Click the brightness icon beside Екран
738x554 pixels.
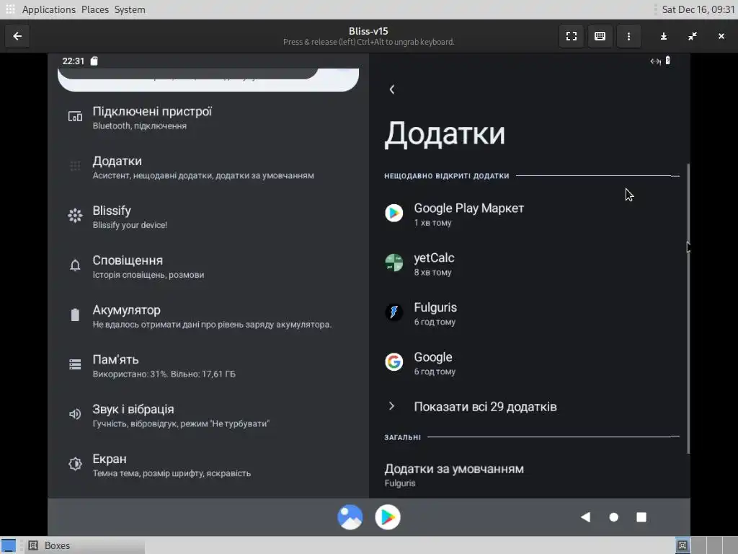pyautogui.click(x=75, y=464)
